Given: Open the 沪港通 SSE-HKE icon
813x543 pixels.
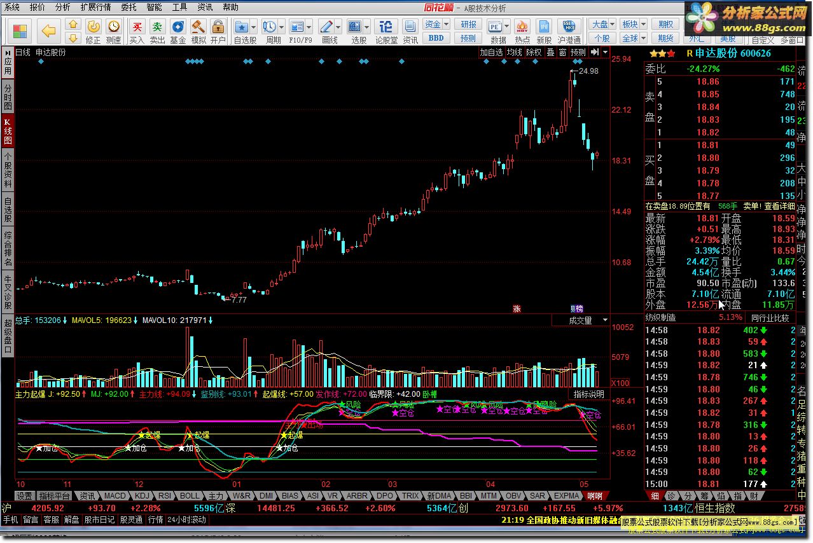Looking at the screenshot, I should coord(569,32).
